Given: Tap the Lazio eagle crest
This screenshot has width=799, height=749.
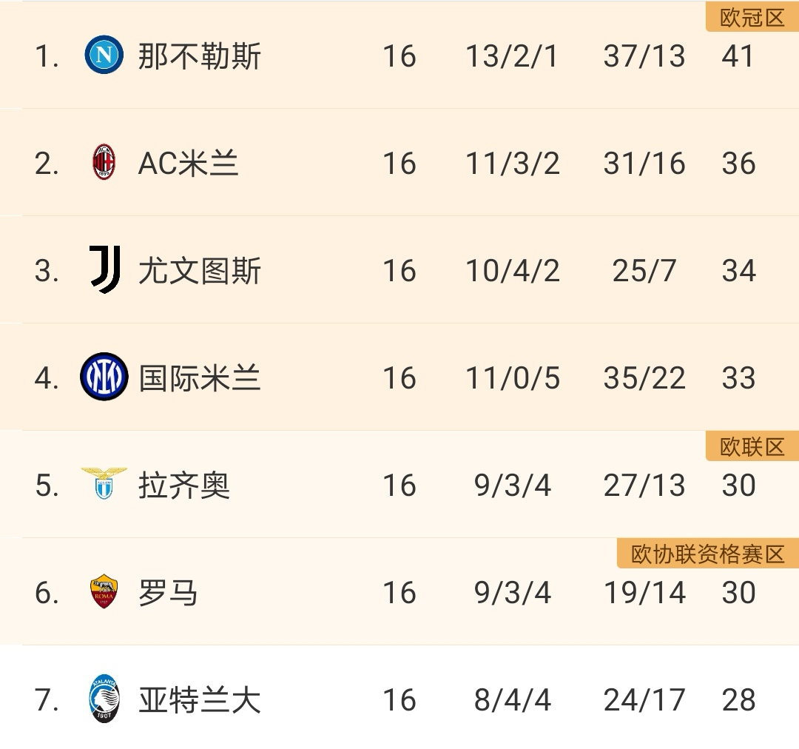Looking at the screenshot, I should [x=104, y=483].
